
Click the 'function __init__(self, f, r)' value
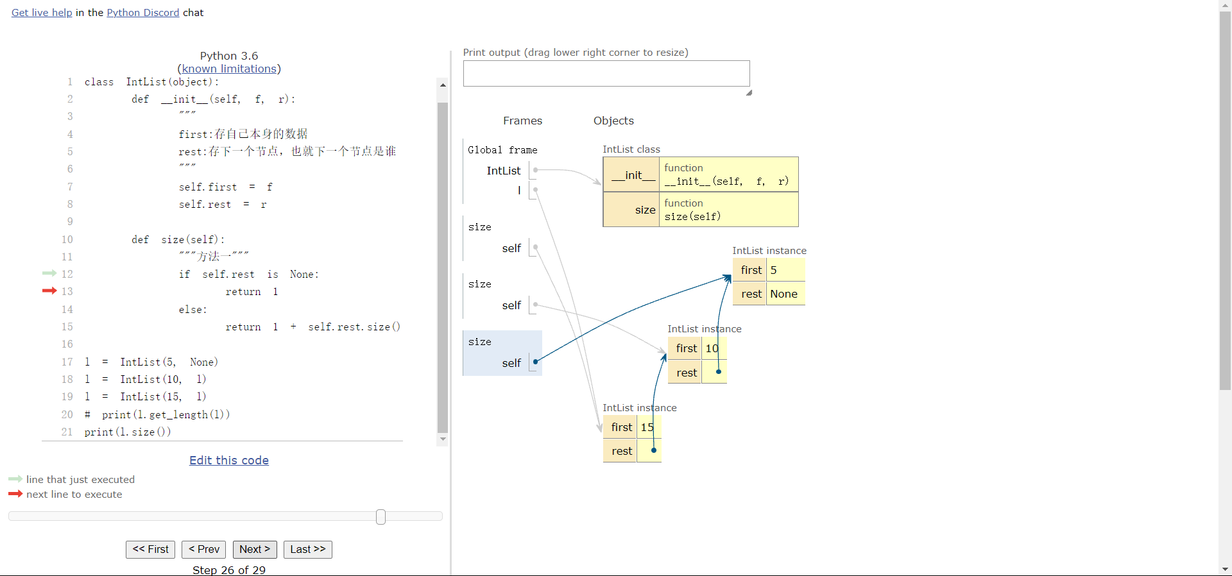coord(730,174)
